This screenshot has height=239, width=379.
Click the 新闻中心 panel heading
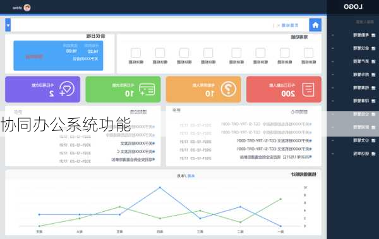(299, 112)
